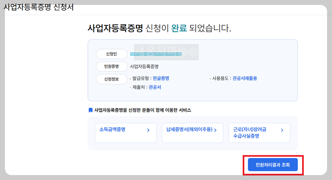Screen dimensions: 332x180
Task: Click the 사업자등록증명 text in 민원증명 row
Action: [x=144, y=67]
